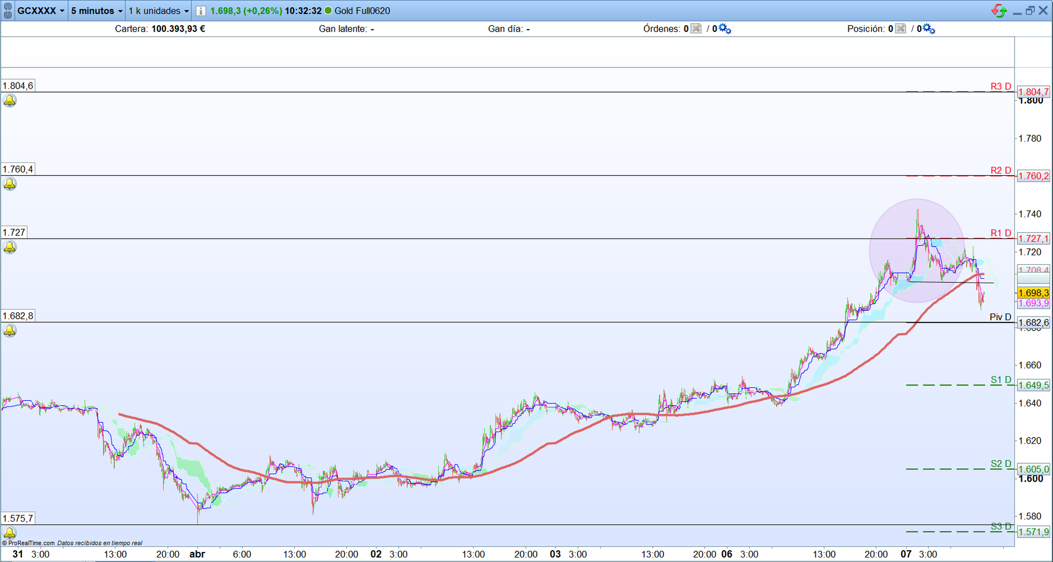Open the Posición gear settings
This screenshot has height=562, width=1053.
point(929,29)
